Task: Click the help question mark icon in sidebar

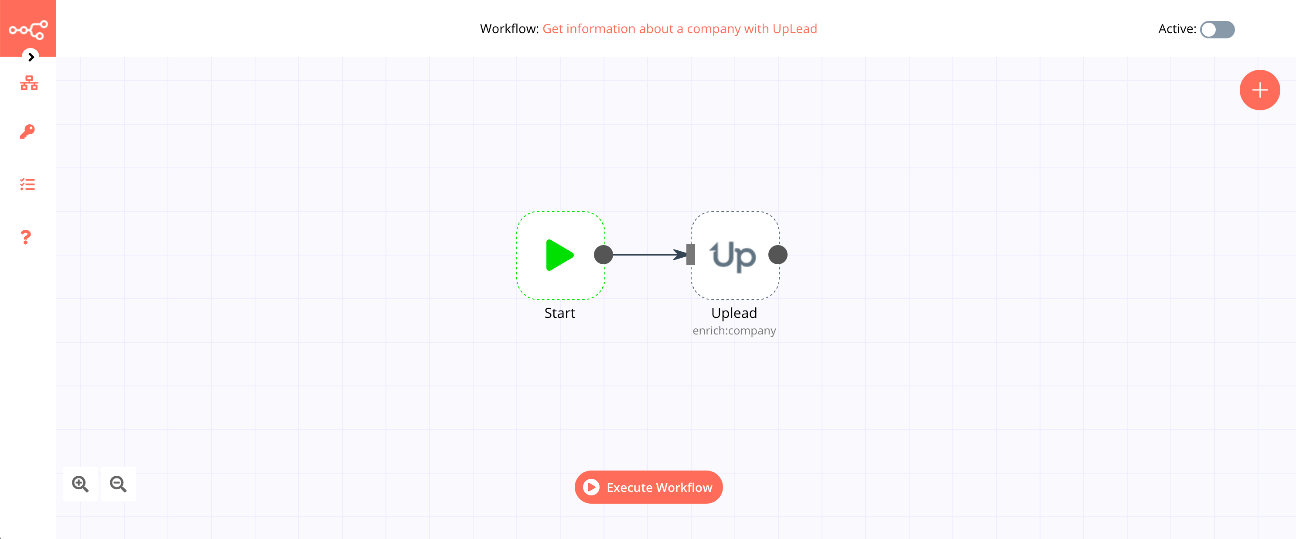Action: [27, 238]
